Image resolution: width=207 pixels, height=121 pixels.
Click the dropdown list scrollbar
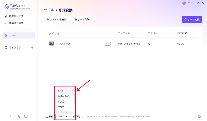(x=75, y=96)
